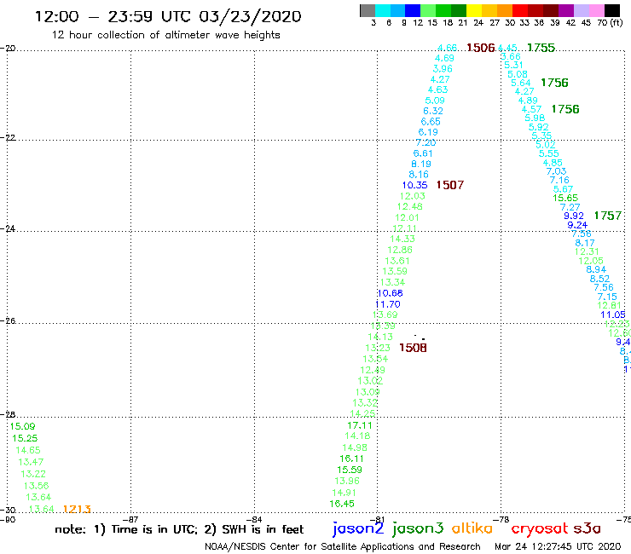Viewport: 631px width, 554px height.
Task: Select the 1508 time stamp label
Action: (x=413, y=348)
